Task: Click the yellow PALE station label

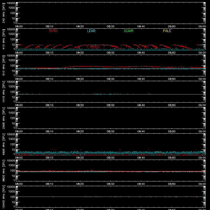Action: point(167,31)
